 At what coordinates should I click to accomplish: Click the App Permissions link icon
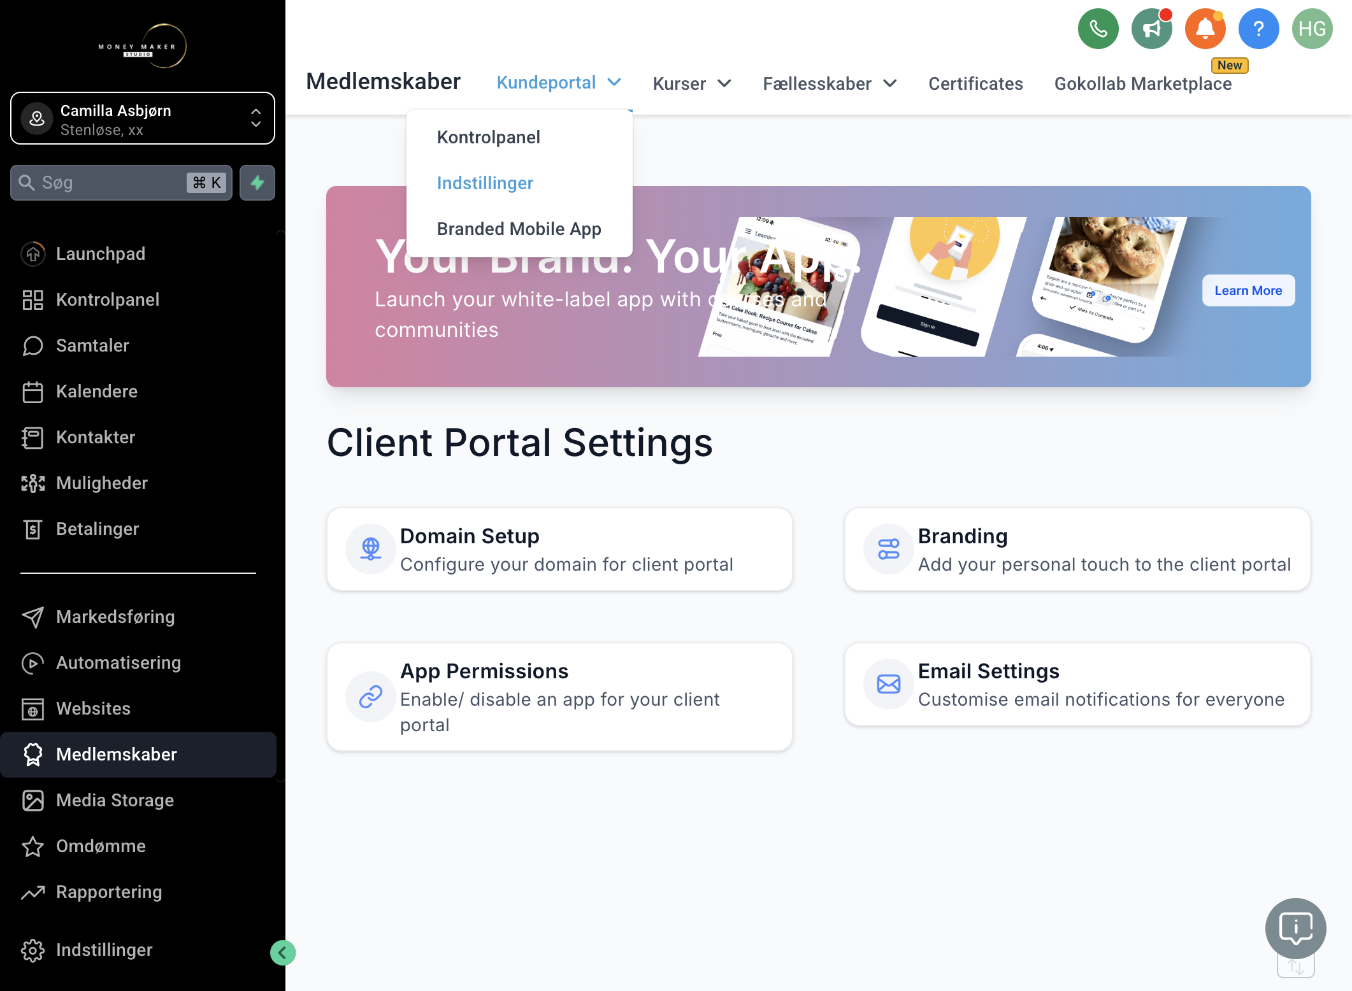[x=371, y=697]
